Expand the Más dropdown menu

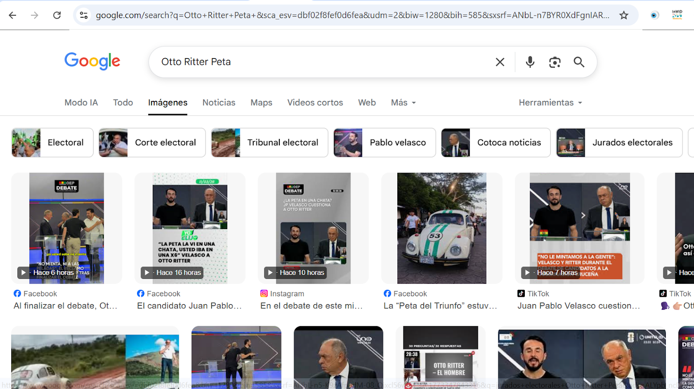403,103
